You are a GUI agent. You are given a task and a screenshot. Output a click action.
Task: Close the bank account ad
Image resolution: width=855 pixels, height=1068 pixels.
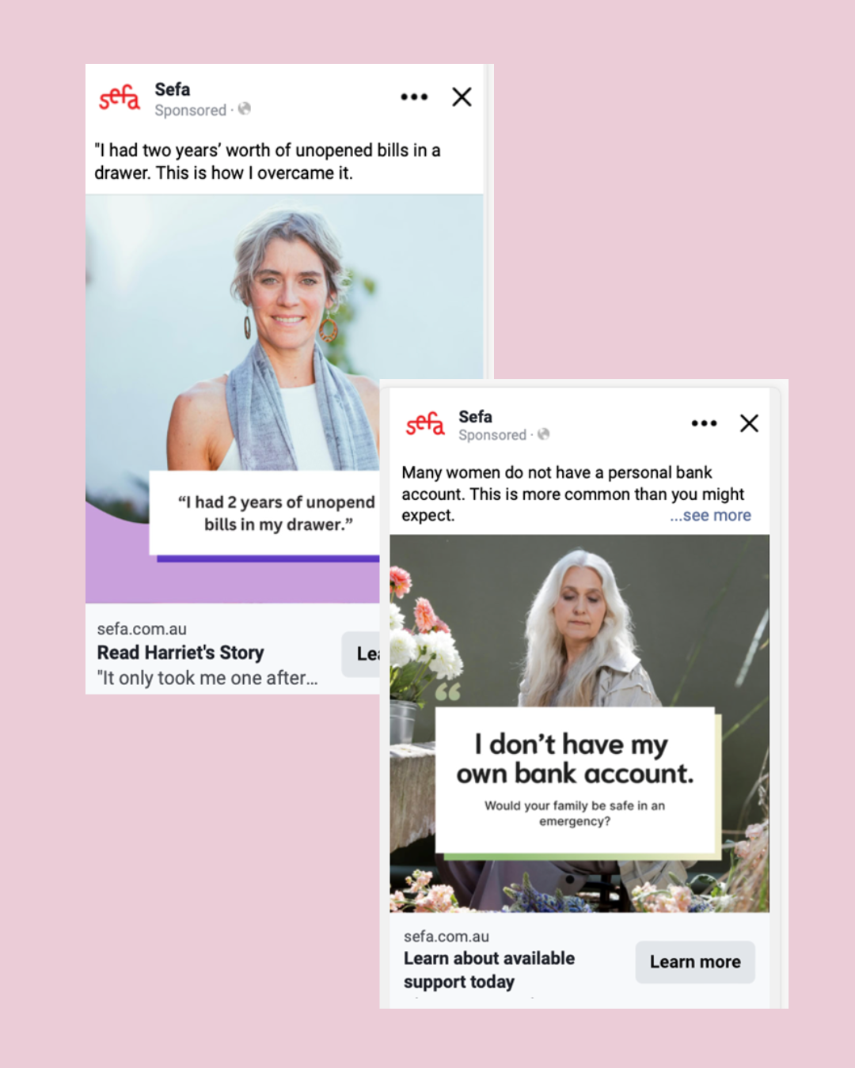[x=749, y=423]
